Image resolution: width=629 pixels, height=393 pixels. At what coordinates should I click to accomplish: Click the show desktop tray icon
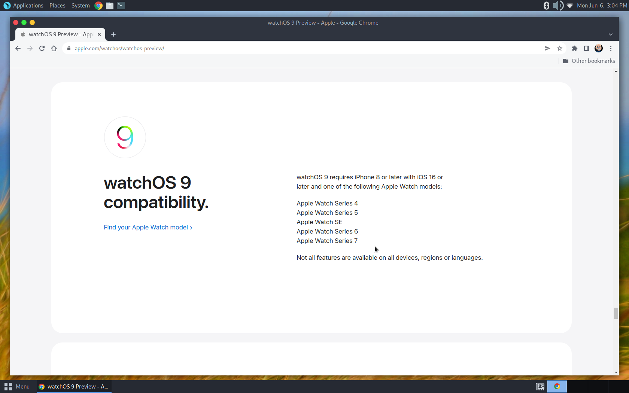540,387
